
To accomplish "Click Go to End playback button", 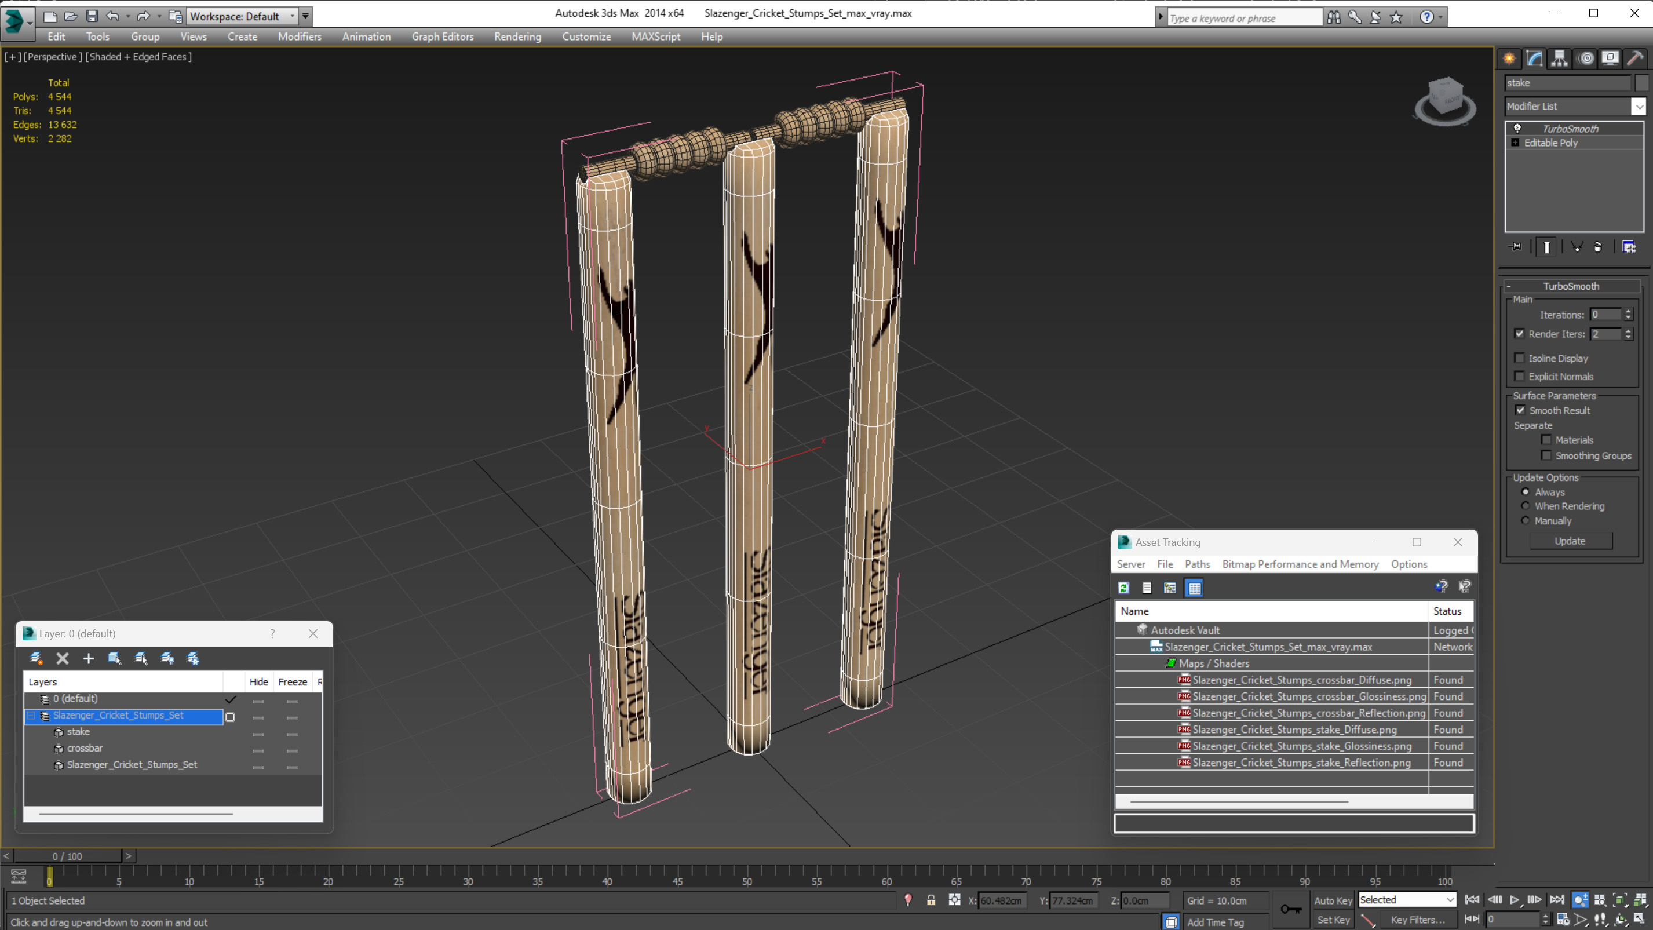I will pyautogui.click(x=1557, y=900).
